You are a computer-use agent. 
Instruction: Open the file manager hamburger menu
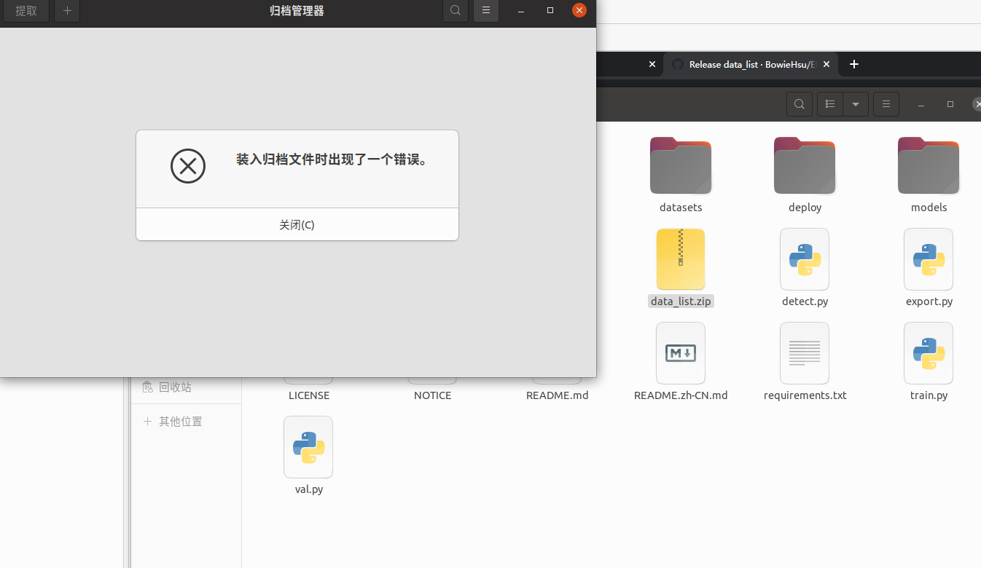pos(886,103)
